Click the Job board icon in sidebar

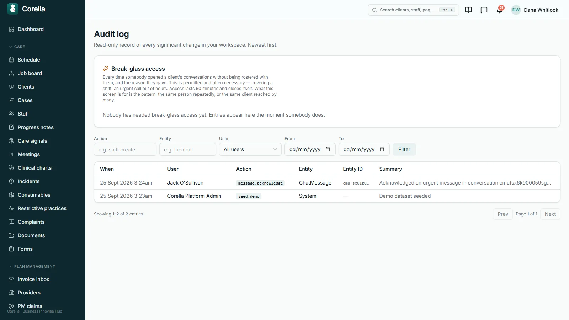click(11, 73)
